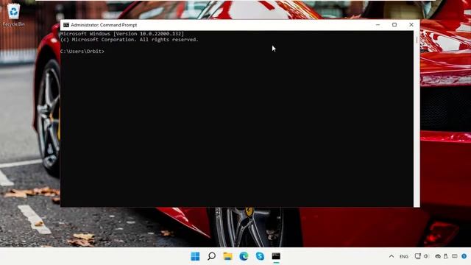Image resolution: width=471 pixels, height=265 pixels.
Task: Maximize the Command Prompt window
Action: click(x=394, y=25)
